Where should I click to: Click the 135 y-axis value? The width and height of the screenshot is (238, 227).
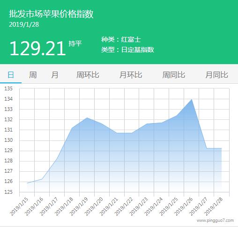coord(8,88)
